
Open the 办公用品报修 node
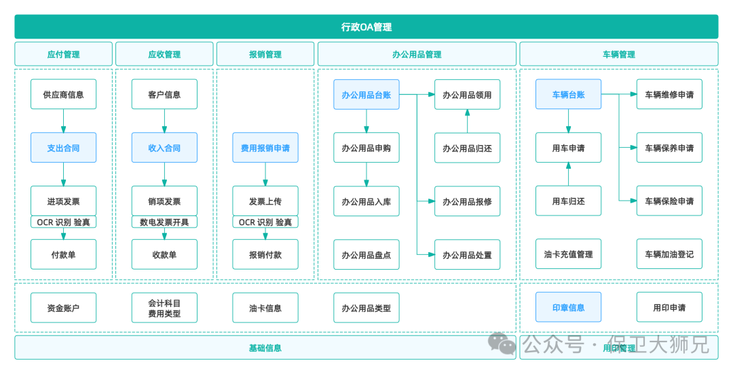coord(467,201)
